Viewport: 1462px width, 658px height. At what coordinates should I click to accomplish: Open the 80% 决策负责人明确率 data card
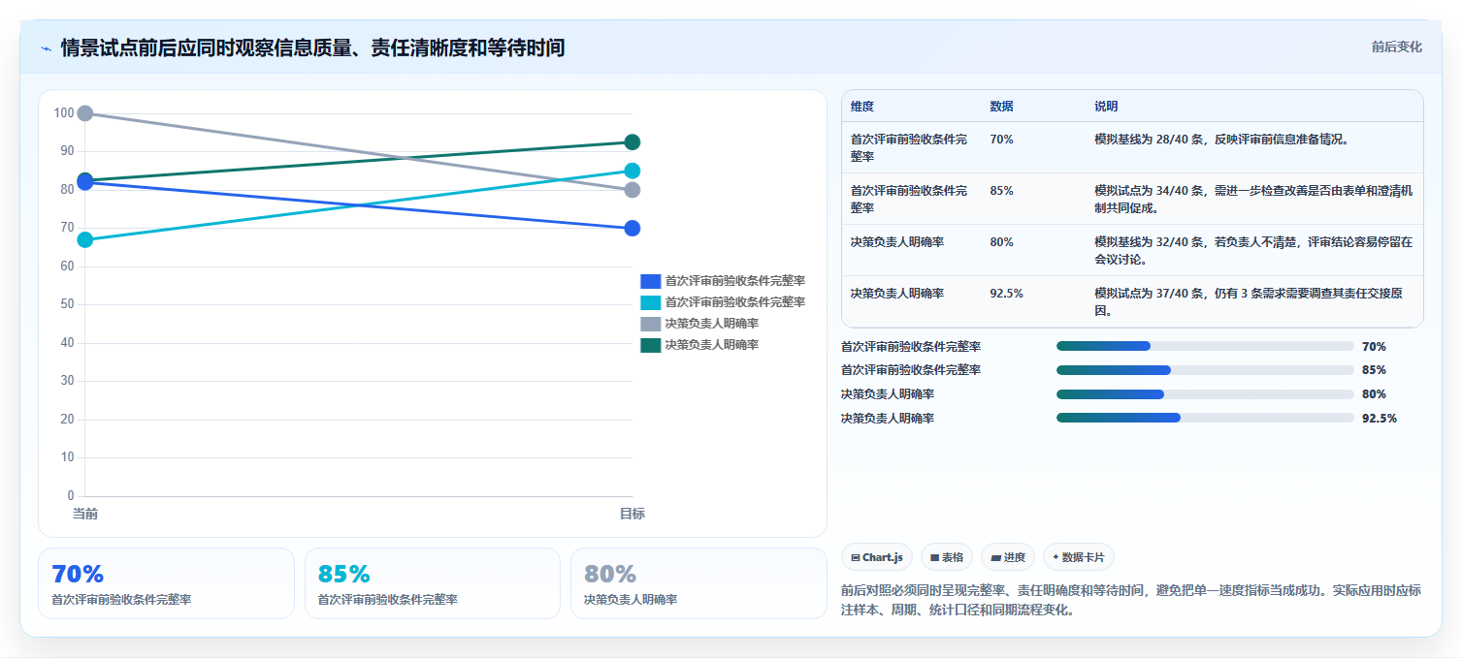point(699,583)
